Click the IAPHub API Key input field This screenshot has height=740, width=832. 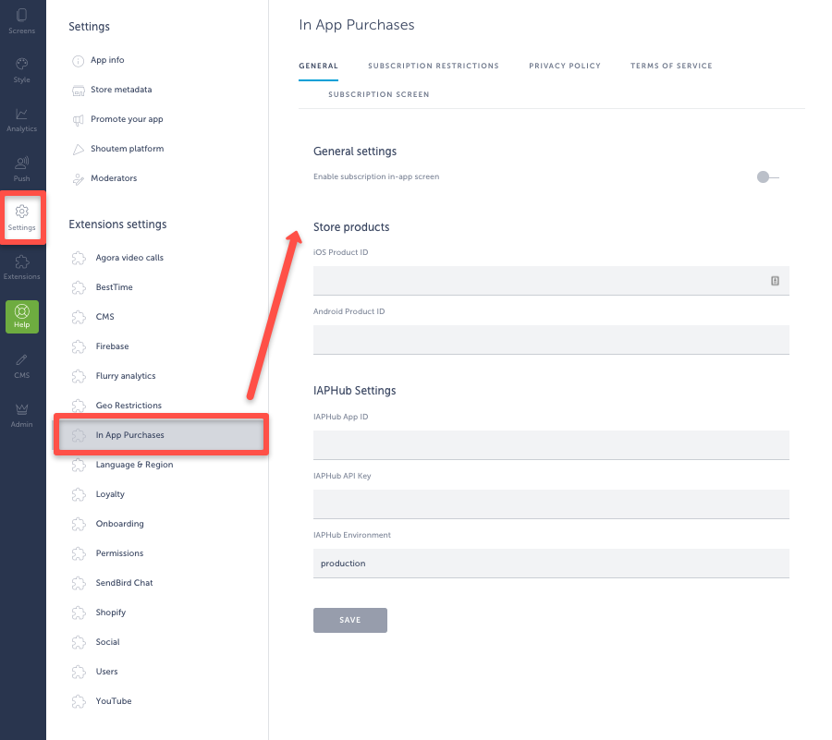(x=551, y=504)
